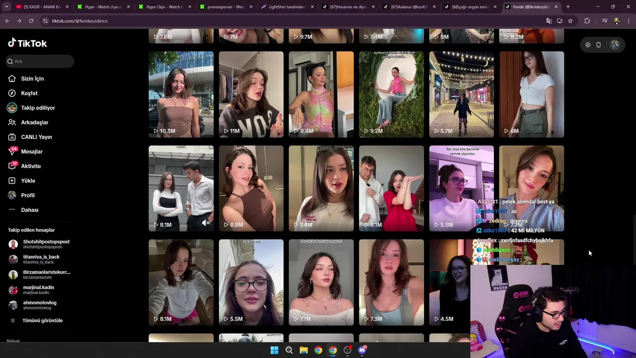636x358 pixels.
Task: Close the active Feride TikTok tab
Action: point(556,7)
